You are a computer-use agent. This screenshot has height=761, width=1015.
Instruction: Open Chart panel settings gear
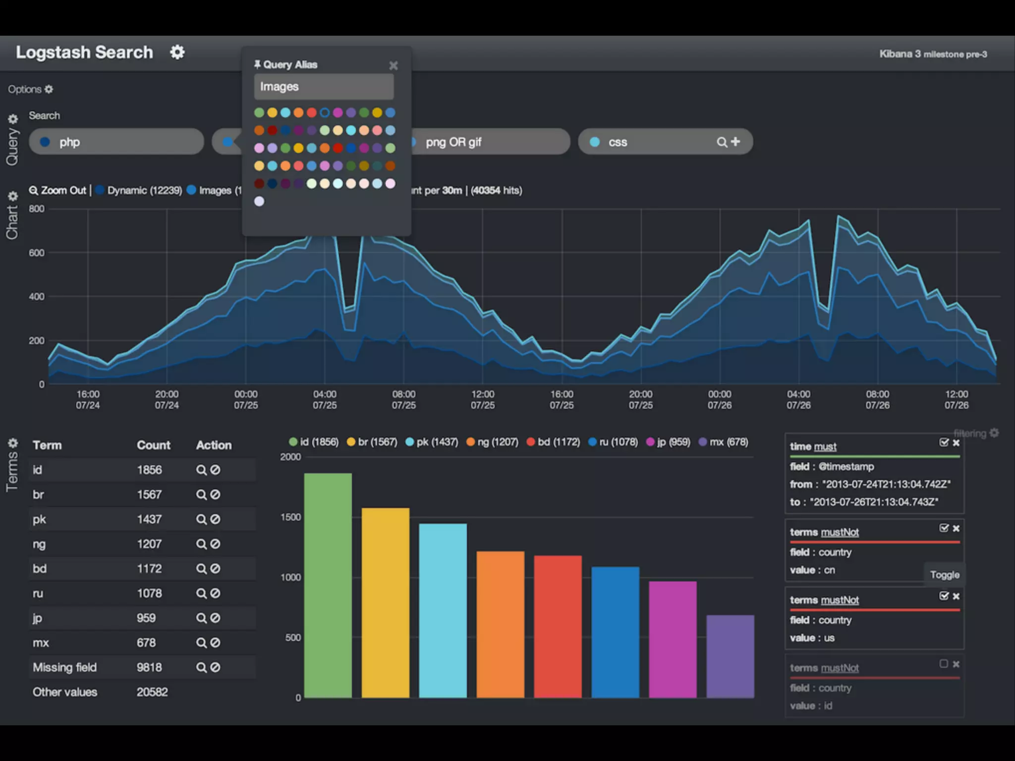pyautogui.click(x=13, y=196)
